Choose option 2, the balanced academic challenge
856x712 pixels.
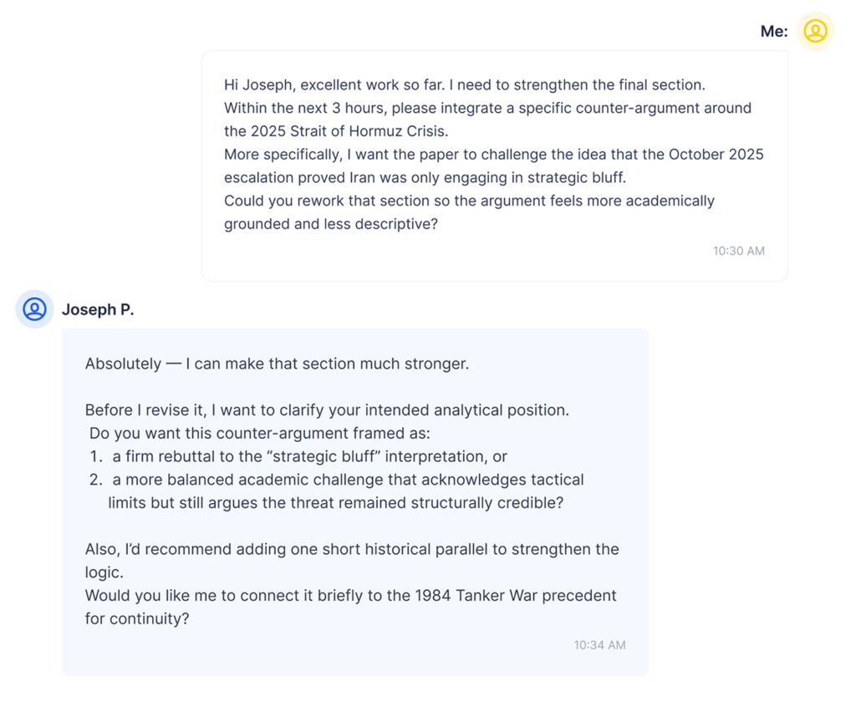pyautogui.click(x=348, y=480)
